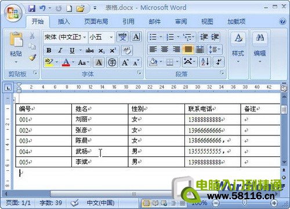Toggle justify alignment

tap(188, 49)
